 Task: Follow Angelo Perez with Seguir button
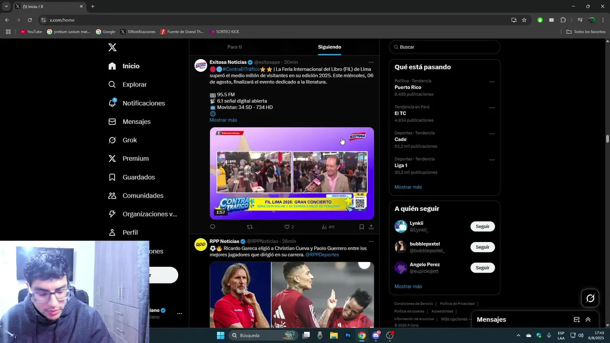coord(482,268)
